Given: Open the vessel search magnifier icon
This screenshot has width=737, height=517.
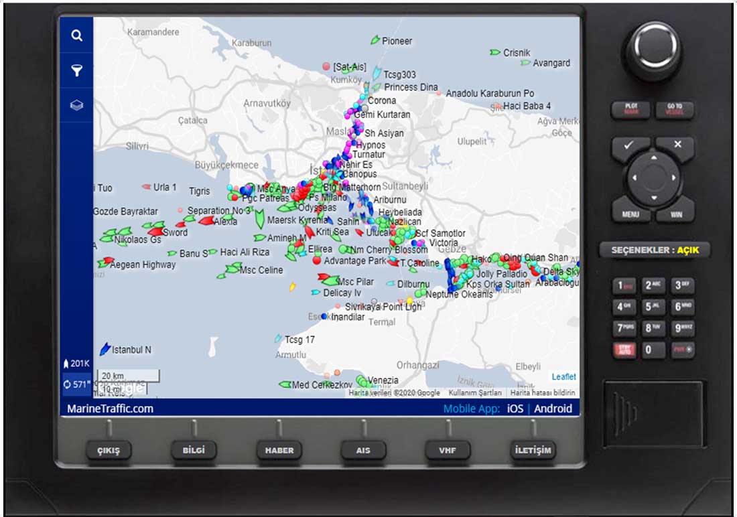Looking at the screenshot, I should (76, 35).
